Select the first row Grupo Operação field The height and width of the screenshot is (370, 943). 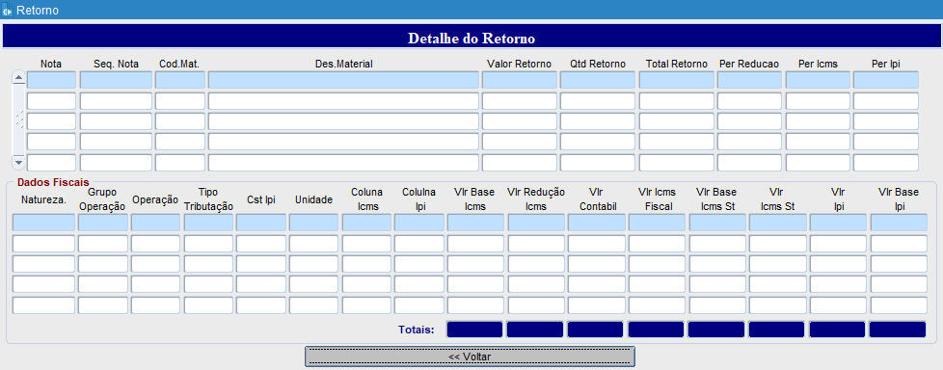[103, 223]
